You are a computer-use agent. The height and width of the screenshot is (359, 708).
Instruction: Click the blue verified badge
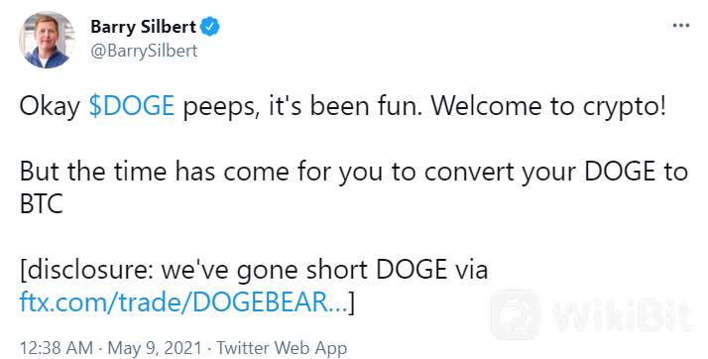pyautogui.click(x=209, y=27)
